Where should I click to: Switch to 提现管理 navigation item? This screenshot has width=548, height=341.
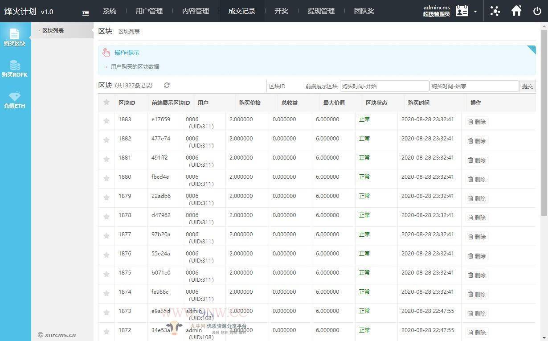tap(321, 11)
